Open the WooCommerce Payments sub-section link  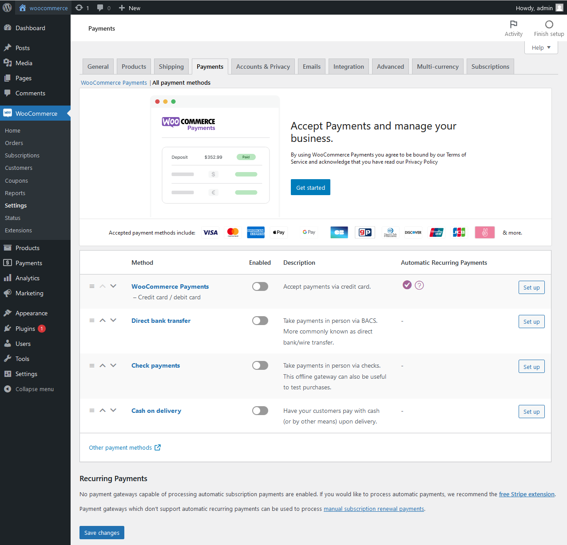coord(114,82)
